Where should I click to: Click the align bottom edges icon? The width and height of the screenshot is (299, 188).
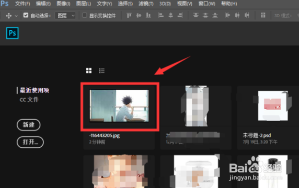pyautogui.click(x=148, y=15)
